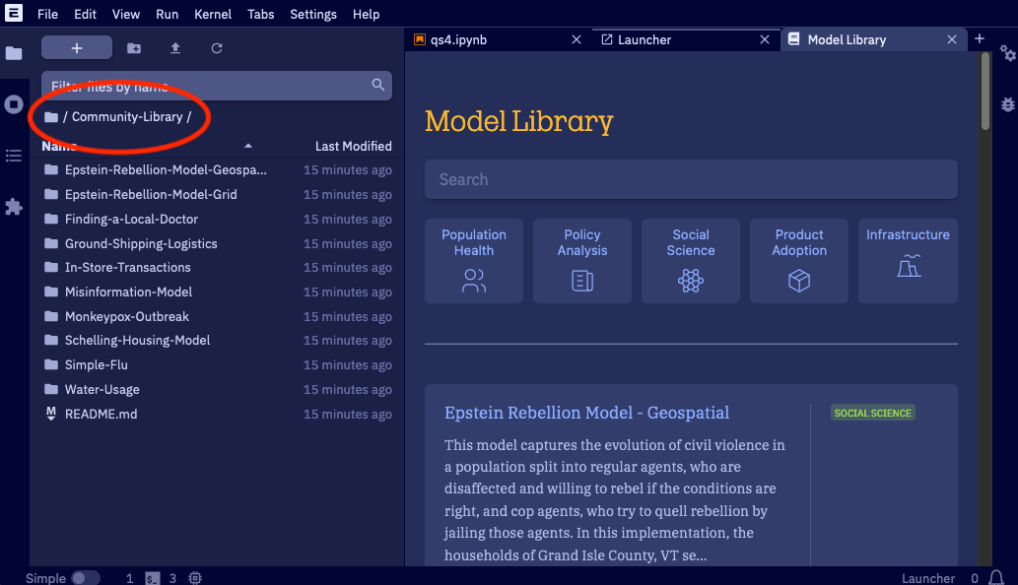The image size is (1018, 585).
Task: Select the Water-Usage folder
Action: point(218,389)
